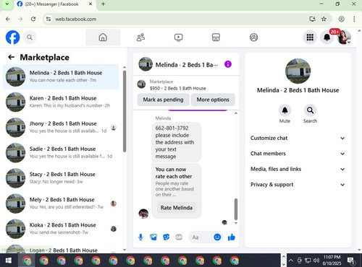Screen dimensions: 362x267
Task: Bookmark this page with star icon
Action: click(324, 19)
